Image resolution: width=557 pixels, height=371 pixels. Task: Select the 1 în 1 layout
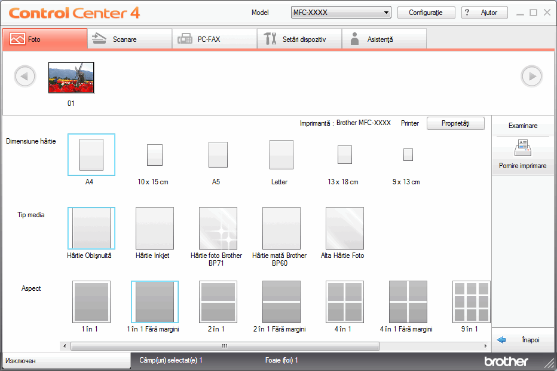click(x=91, y=302)
